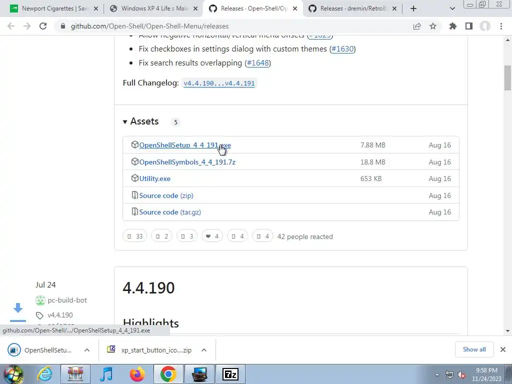The height and width of the screenshot is (384, 512).
Task: Download Source code (zip)
Action: pos(166,195)
